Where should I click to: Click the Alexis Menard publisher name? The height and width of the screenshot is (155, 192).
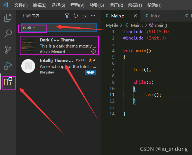point(52,52)
